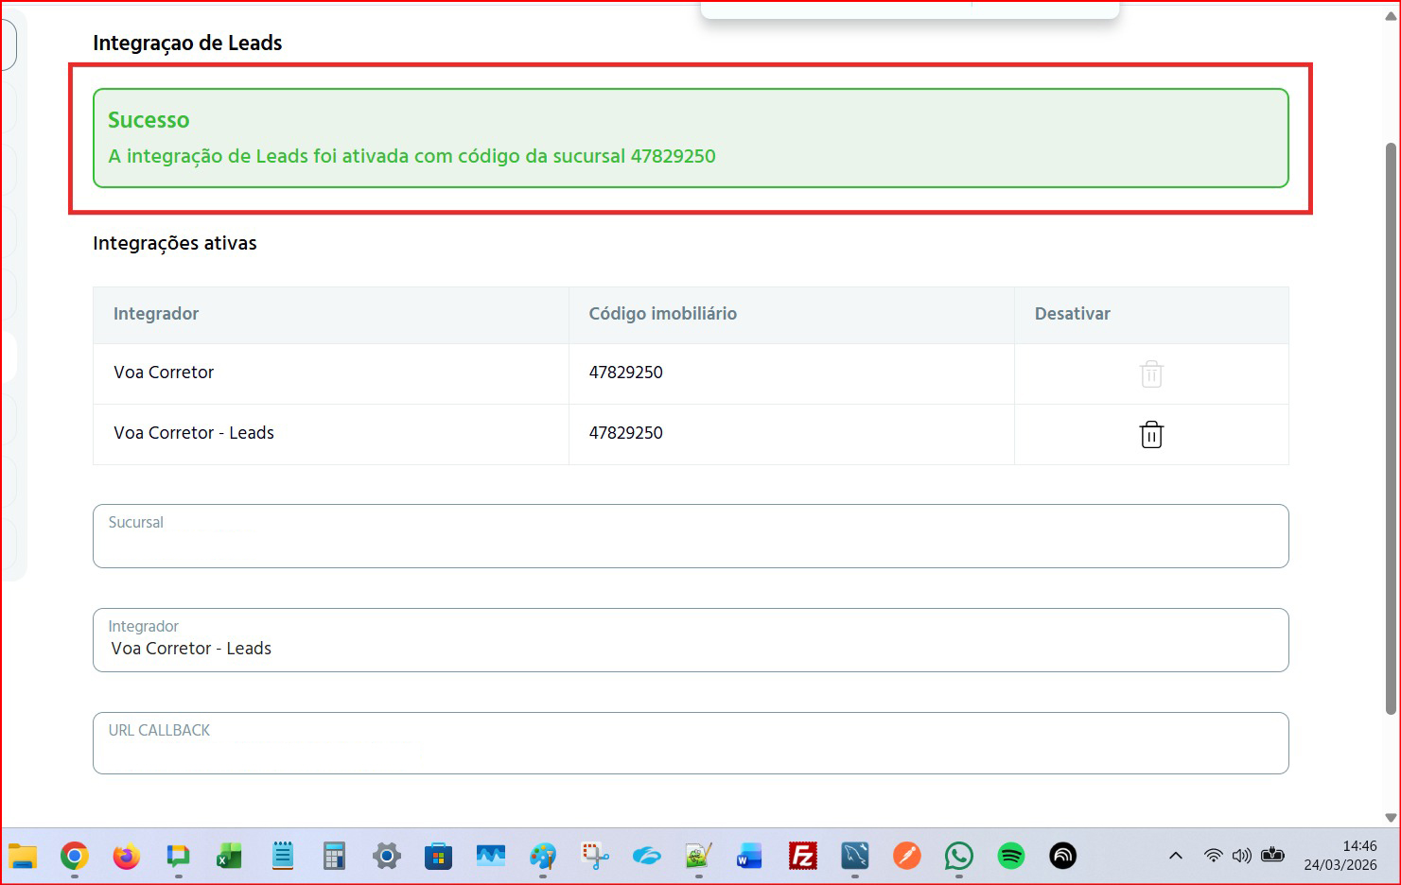Open the clock and date panel
The height and width of the screenshot is (885, 1401).
[1340, 856]
